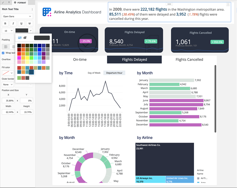Viewport: 237px width, 188px height.
Task: Toggle strikethrough text formatting
Action: coord(29,23)
